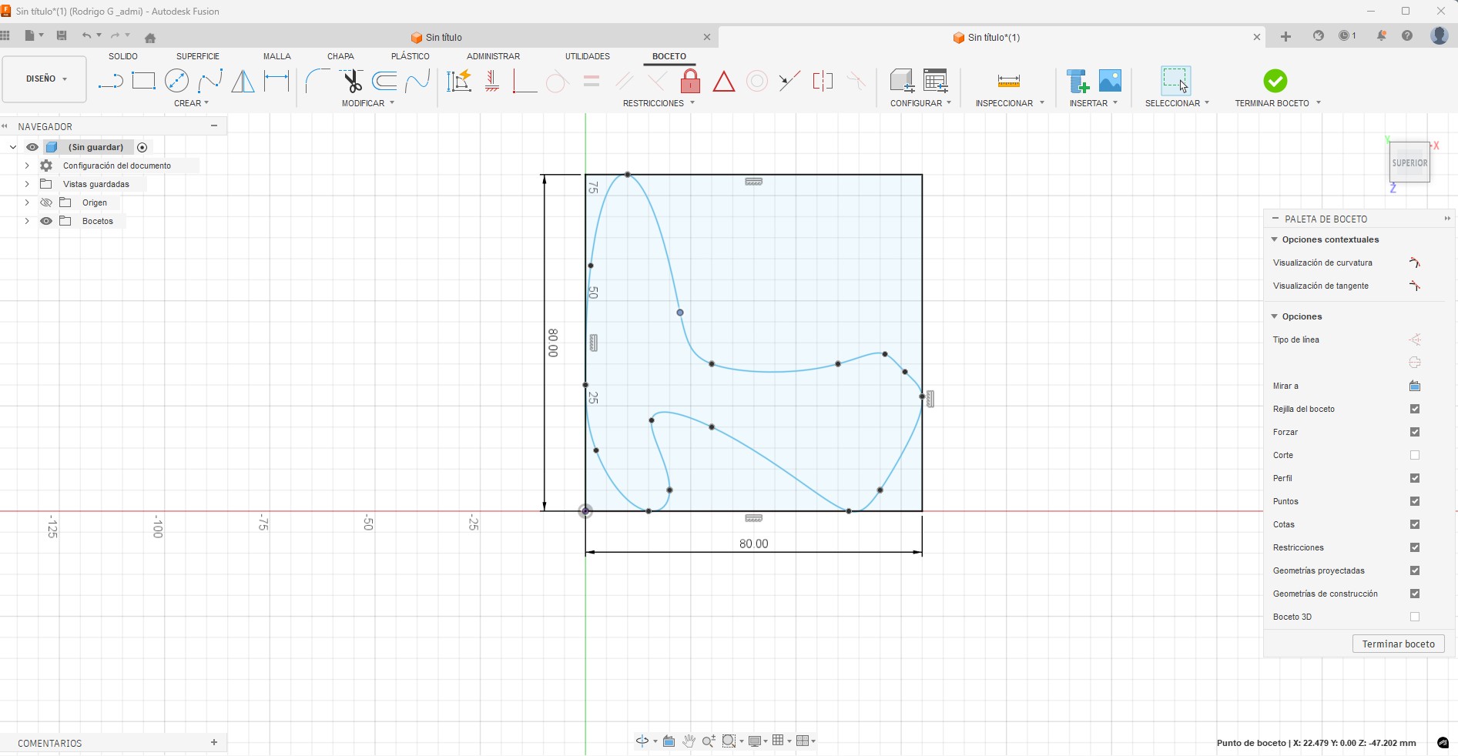Click the window Select tool icon
This screenshot has width=1458, height=756.
click(x=1175, y=81)
